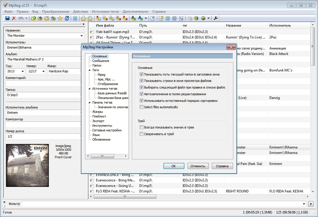Collapse the Теги tree node
Image resolution: width=318 pixels, height=217 pixels.
pos(89,70)
